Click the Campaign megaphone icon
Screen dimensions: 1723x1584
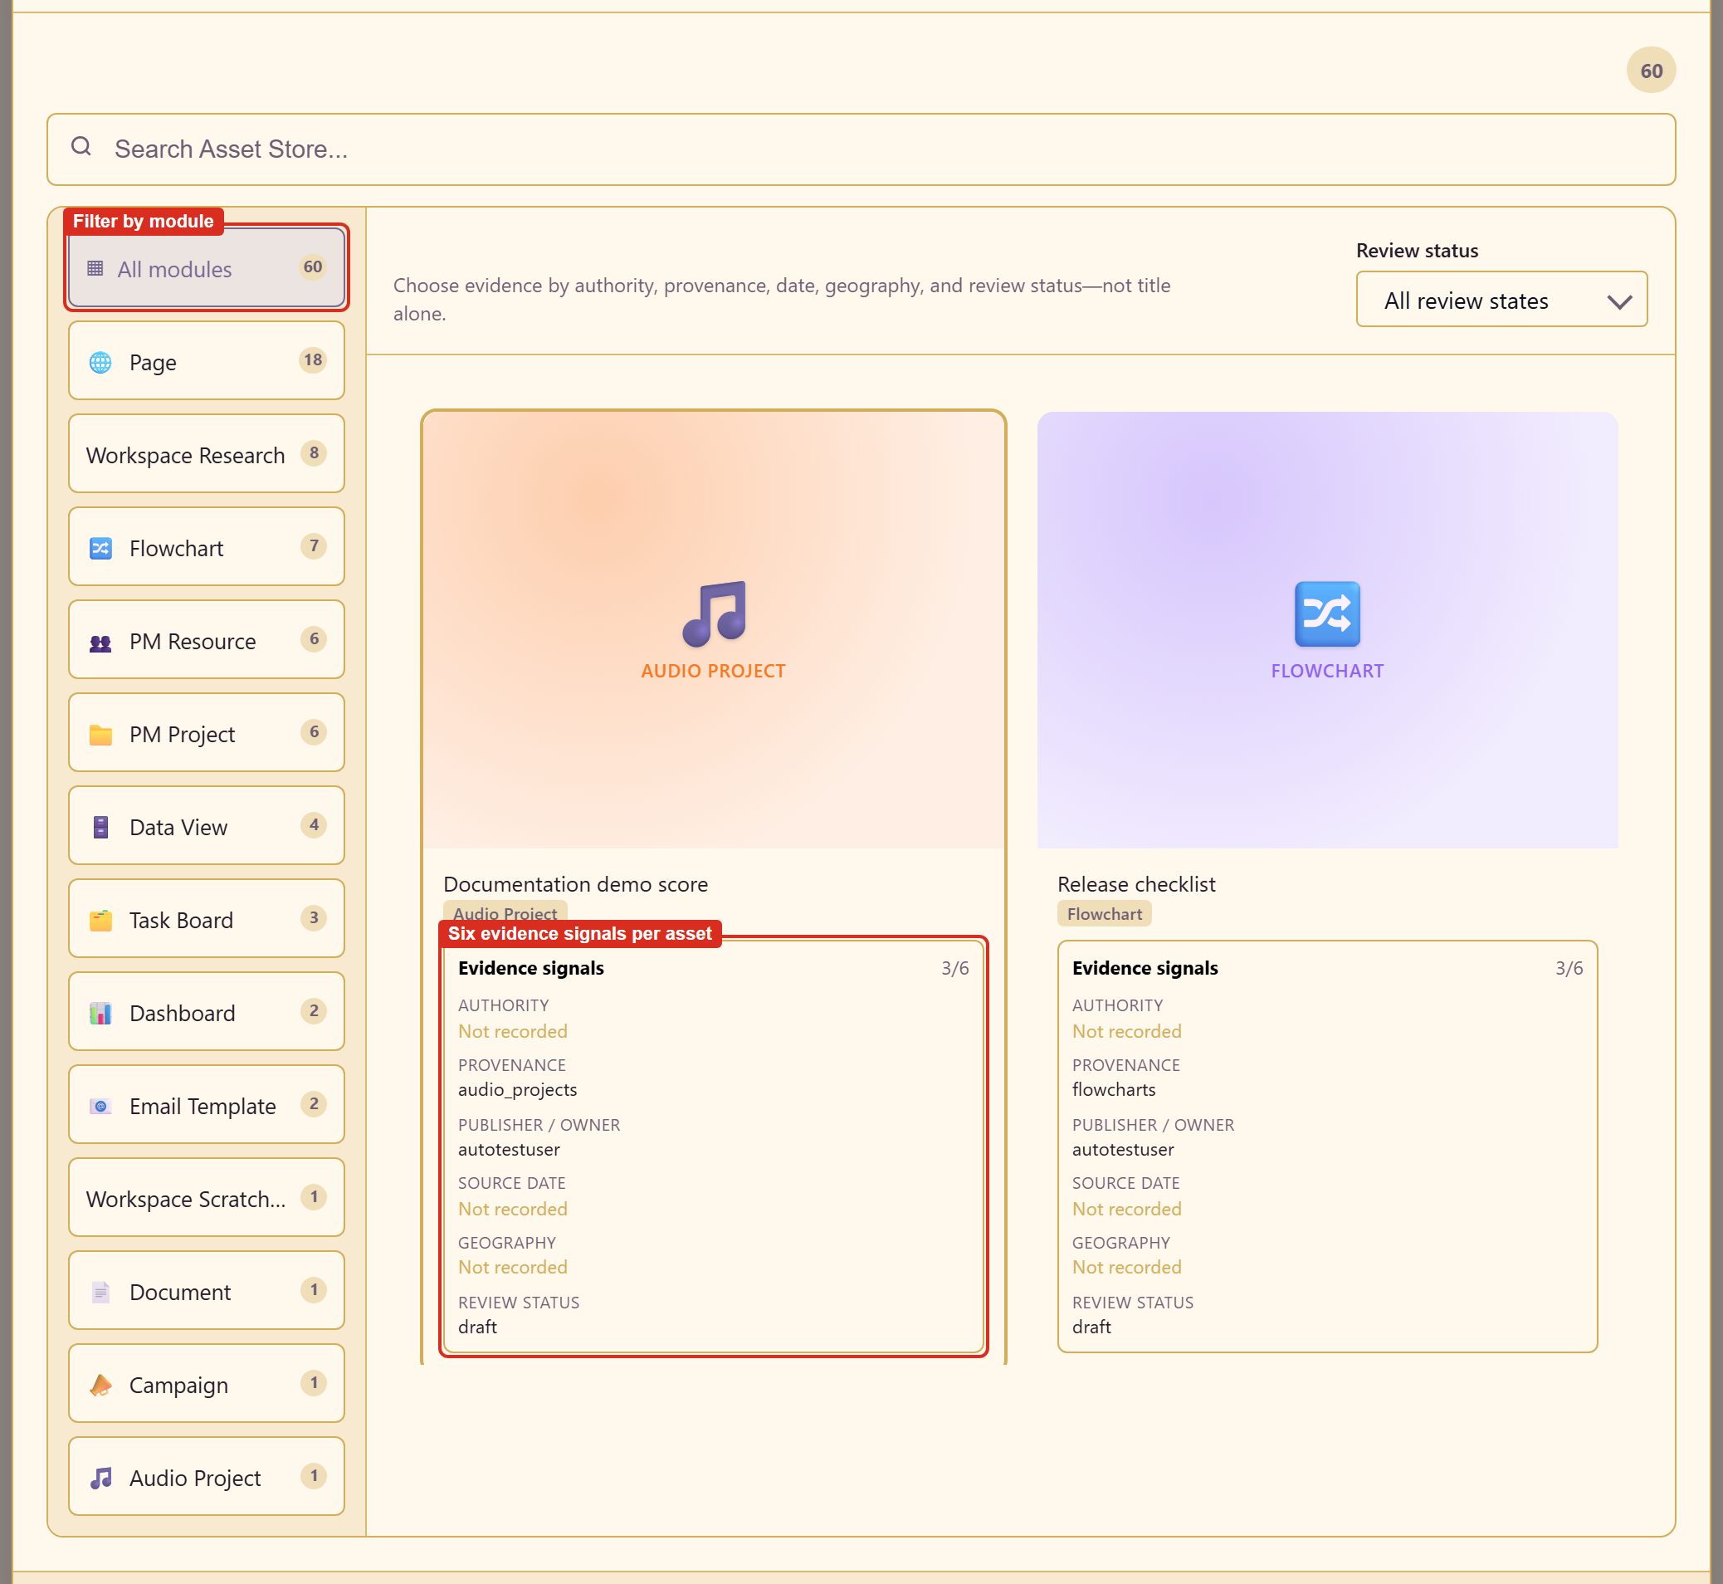[x=100, y=1384]
